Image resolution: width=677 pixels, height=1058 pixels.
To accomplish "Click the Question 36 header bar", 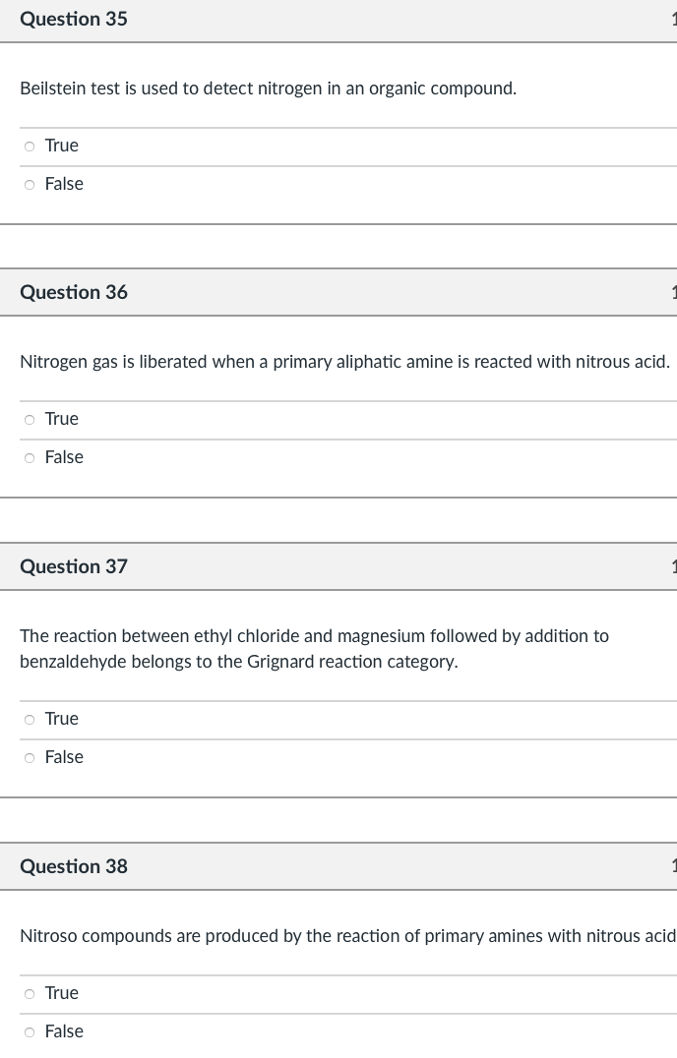I will [x=338, y=292].
